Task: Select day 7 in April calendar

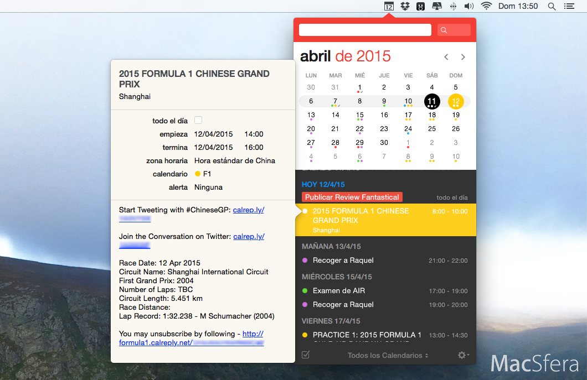Action: coord(335,101)
